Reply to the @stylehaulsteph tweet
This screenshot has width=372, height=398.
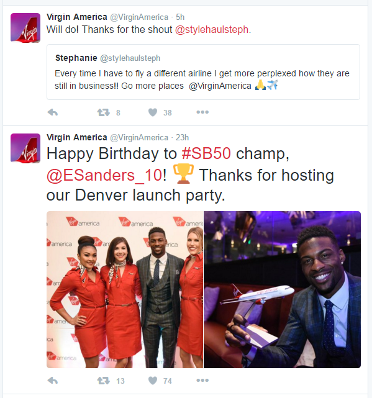coord(53,112)
